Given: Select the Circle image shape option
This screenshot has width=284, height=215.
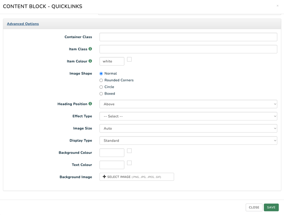Looking at the screenshot, I should click(x=101, y=87).
